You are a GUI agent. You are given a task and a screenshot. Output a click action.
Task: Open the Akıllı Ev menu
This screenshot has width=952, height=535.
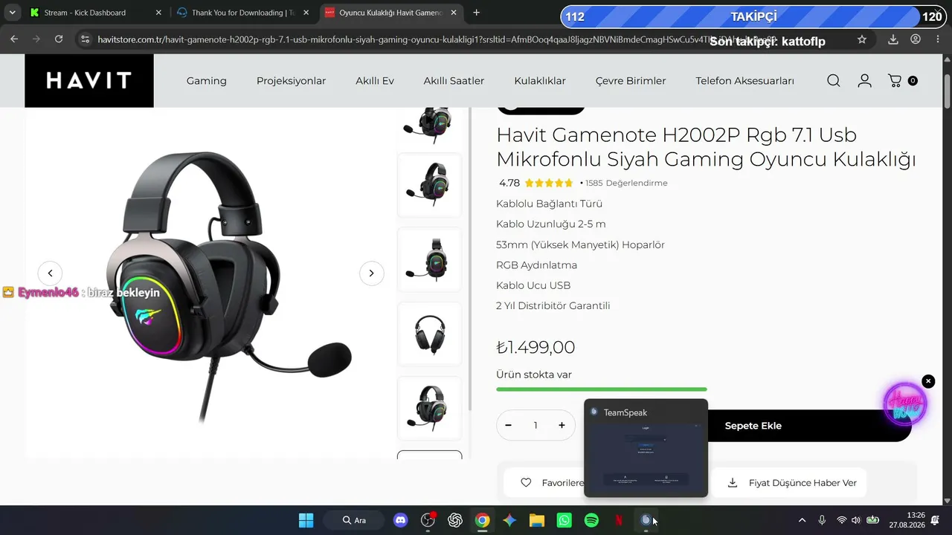[375, 81]
